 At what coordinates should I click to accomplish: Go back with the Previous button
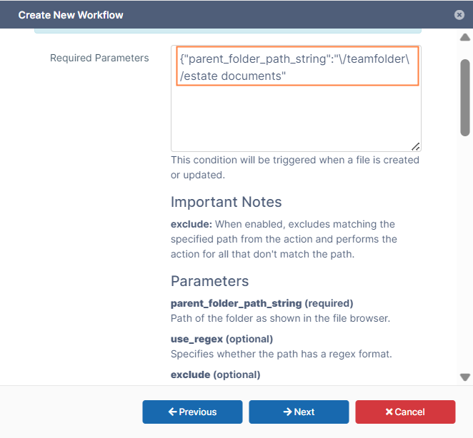192,412
